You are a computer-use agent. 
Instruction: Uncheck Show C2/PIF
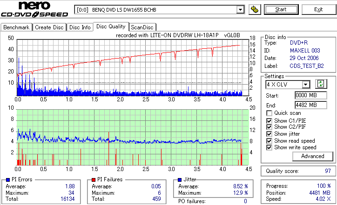[269, 127]
